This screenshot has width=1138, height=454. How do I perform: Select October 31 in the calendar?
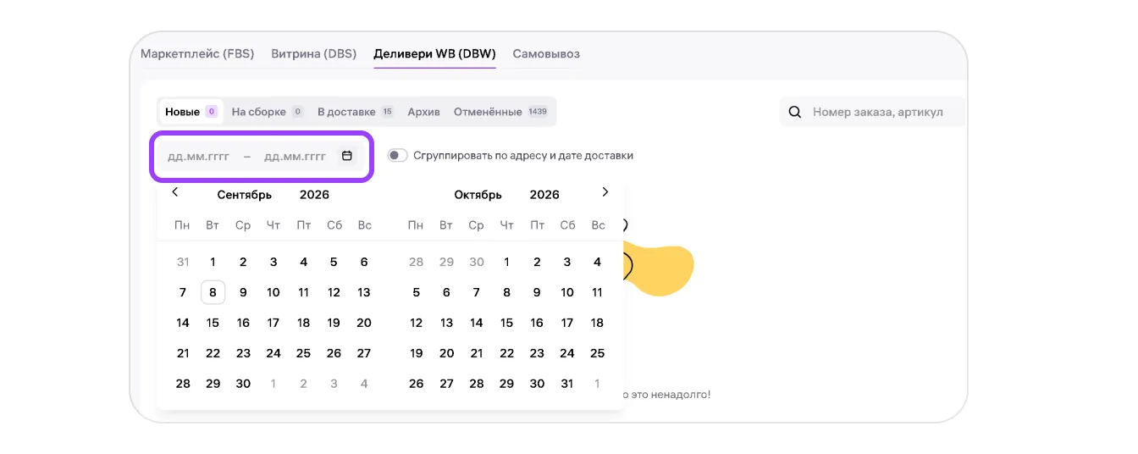[567, 384]
